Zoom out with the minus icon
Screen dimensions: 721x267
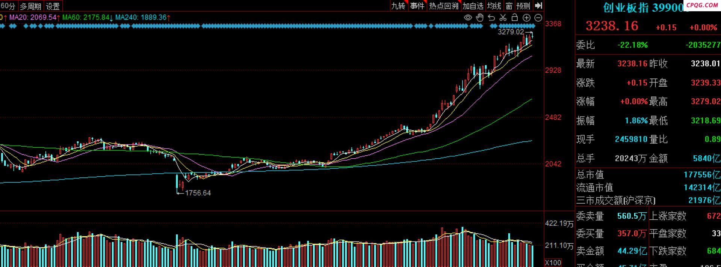[538, 18]
